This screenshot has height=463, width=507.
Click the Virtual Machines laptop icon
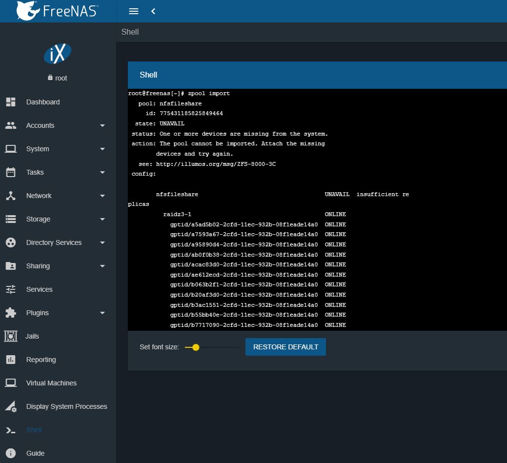[x=11, y=383]
